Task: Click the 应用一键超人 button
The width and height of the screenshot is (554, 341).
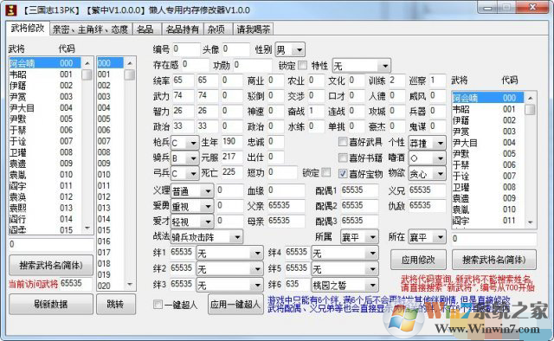Action: (235, 304)
